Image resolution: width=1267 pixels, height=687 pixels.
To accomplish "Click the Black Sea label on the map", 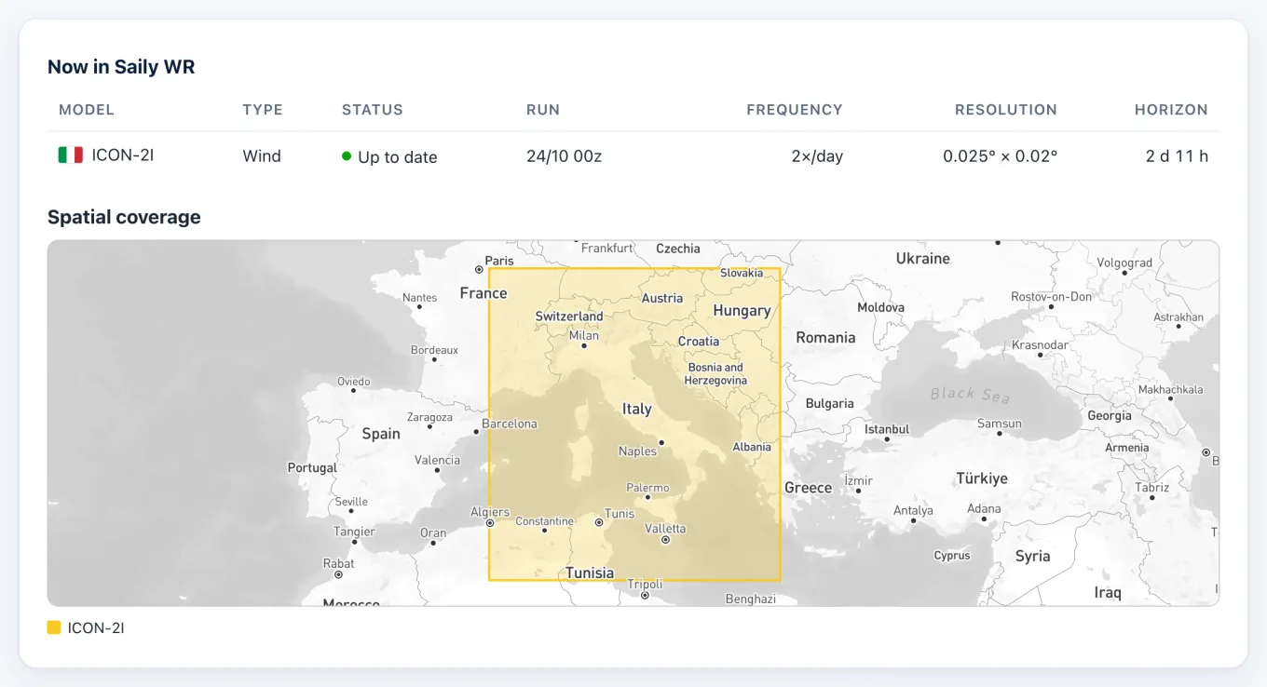I will coord(970,395).
